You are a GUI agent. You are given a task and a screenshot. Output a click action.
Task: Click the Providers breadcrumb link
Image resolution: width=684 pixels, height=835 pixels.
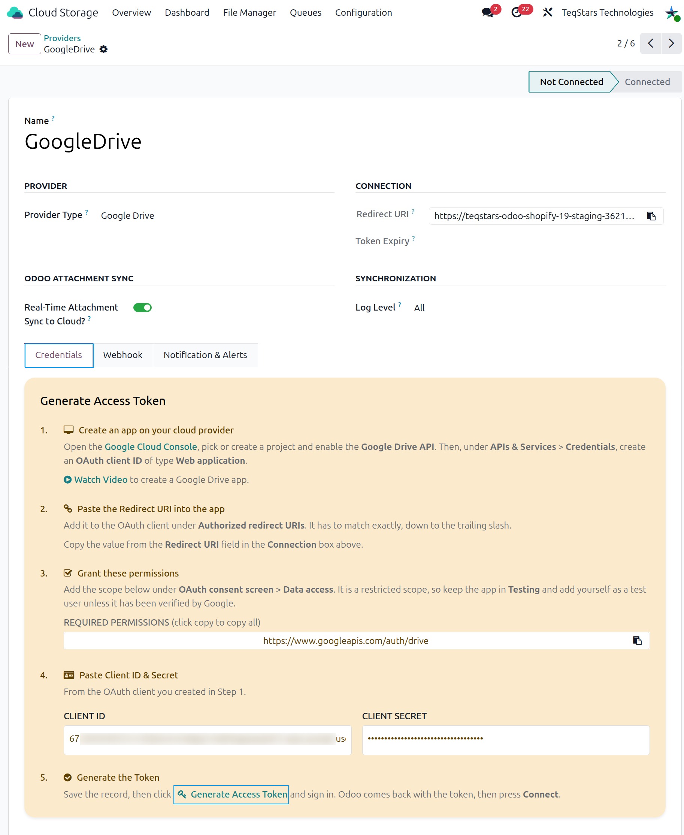(x=62, y=38)
